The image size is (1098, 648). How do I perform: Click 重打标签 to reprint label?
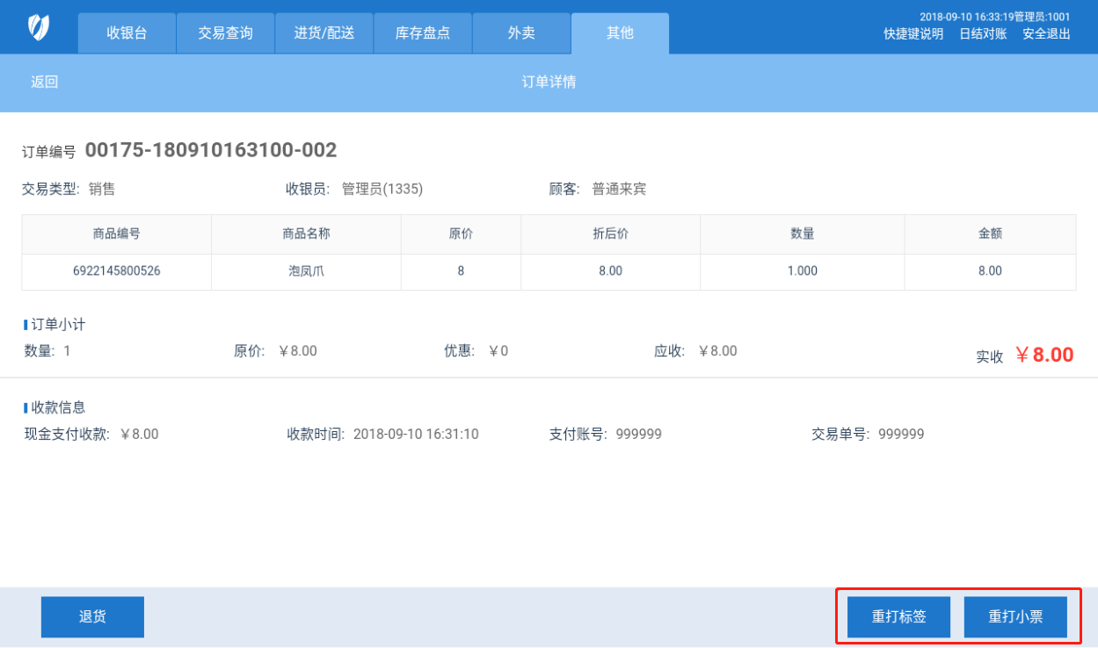click(898, 617)
